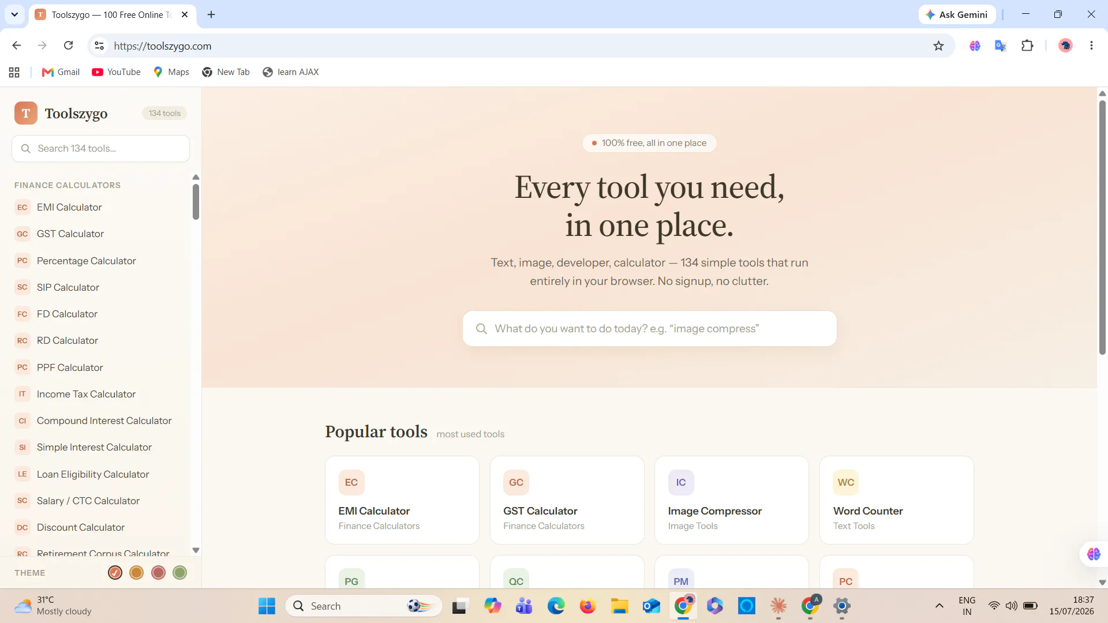Focus the 'Search 134 tools...' sidebar field
The width and height of the screenshot is (1108, 623).
pos(100,149)
